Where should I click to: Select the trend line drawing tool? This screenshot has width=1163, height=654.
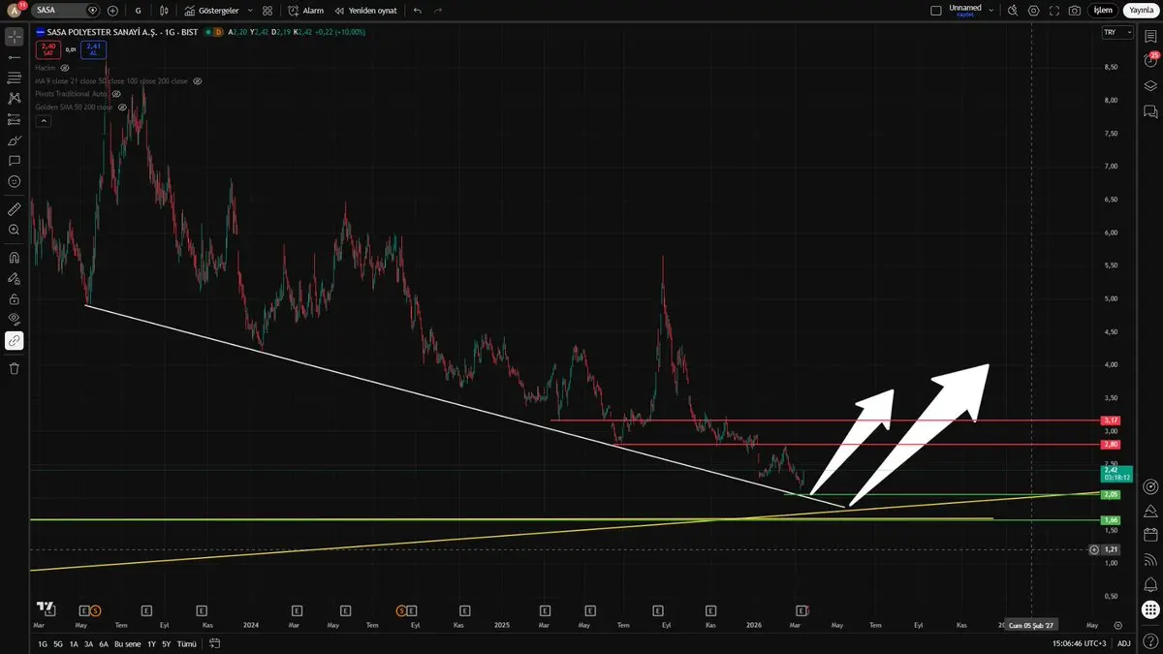[15, 58]
